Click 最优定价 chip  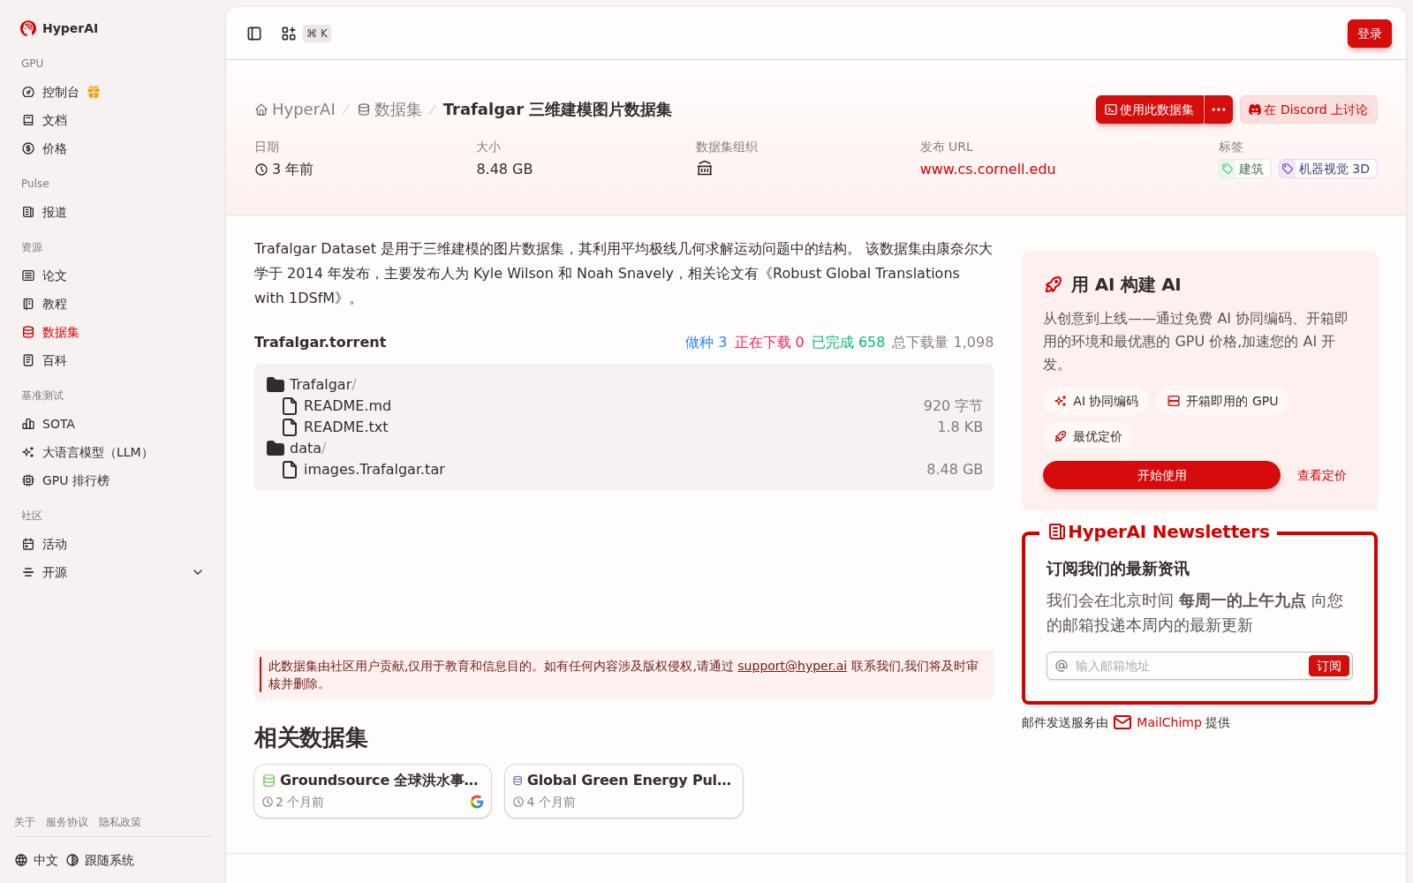point(1088,436)
